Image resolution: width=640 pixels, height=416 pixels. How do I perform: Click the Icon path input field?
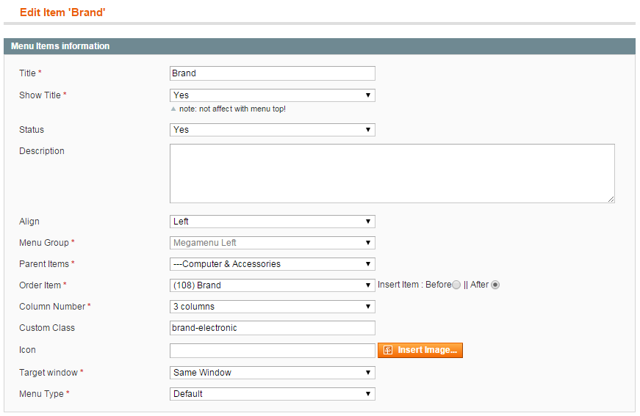tap(273, 351)
